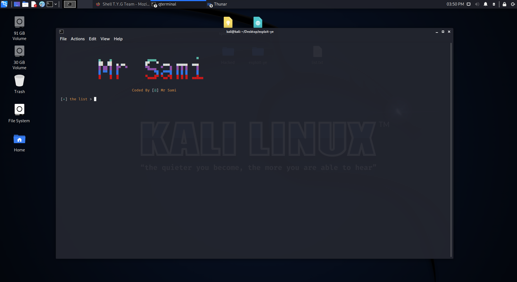Open the Kali applications menu
517x282 pixels.
coord(4,4)
